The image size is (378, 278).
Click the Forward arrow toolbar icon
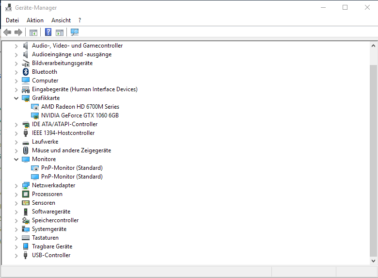pos(18,32)
